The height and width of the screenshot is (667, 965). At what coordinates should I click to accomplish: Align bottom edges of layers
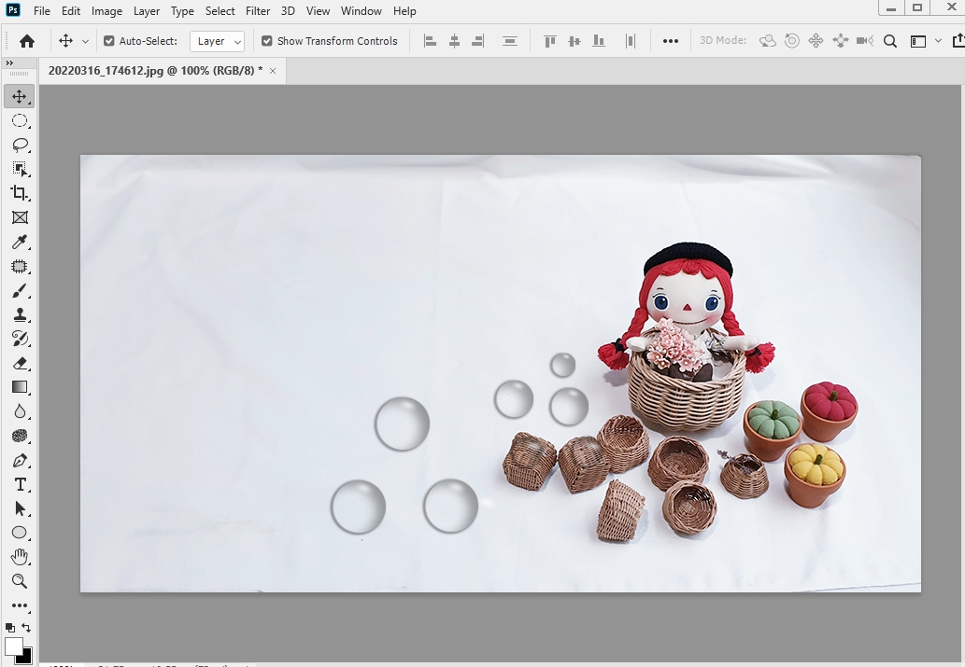pos(598,41)
